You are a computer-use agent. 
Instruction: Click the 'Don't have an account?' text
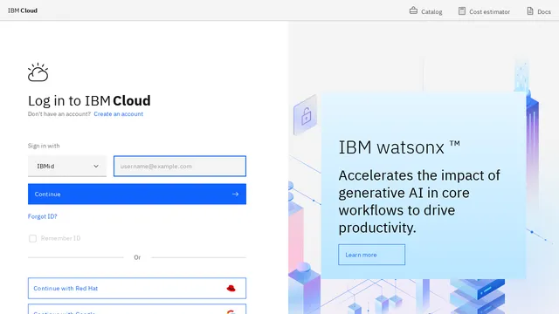pos(59,114)
